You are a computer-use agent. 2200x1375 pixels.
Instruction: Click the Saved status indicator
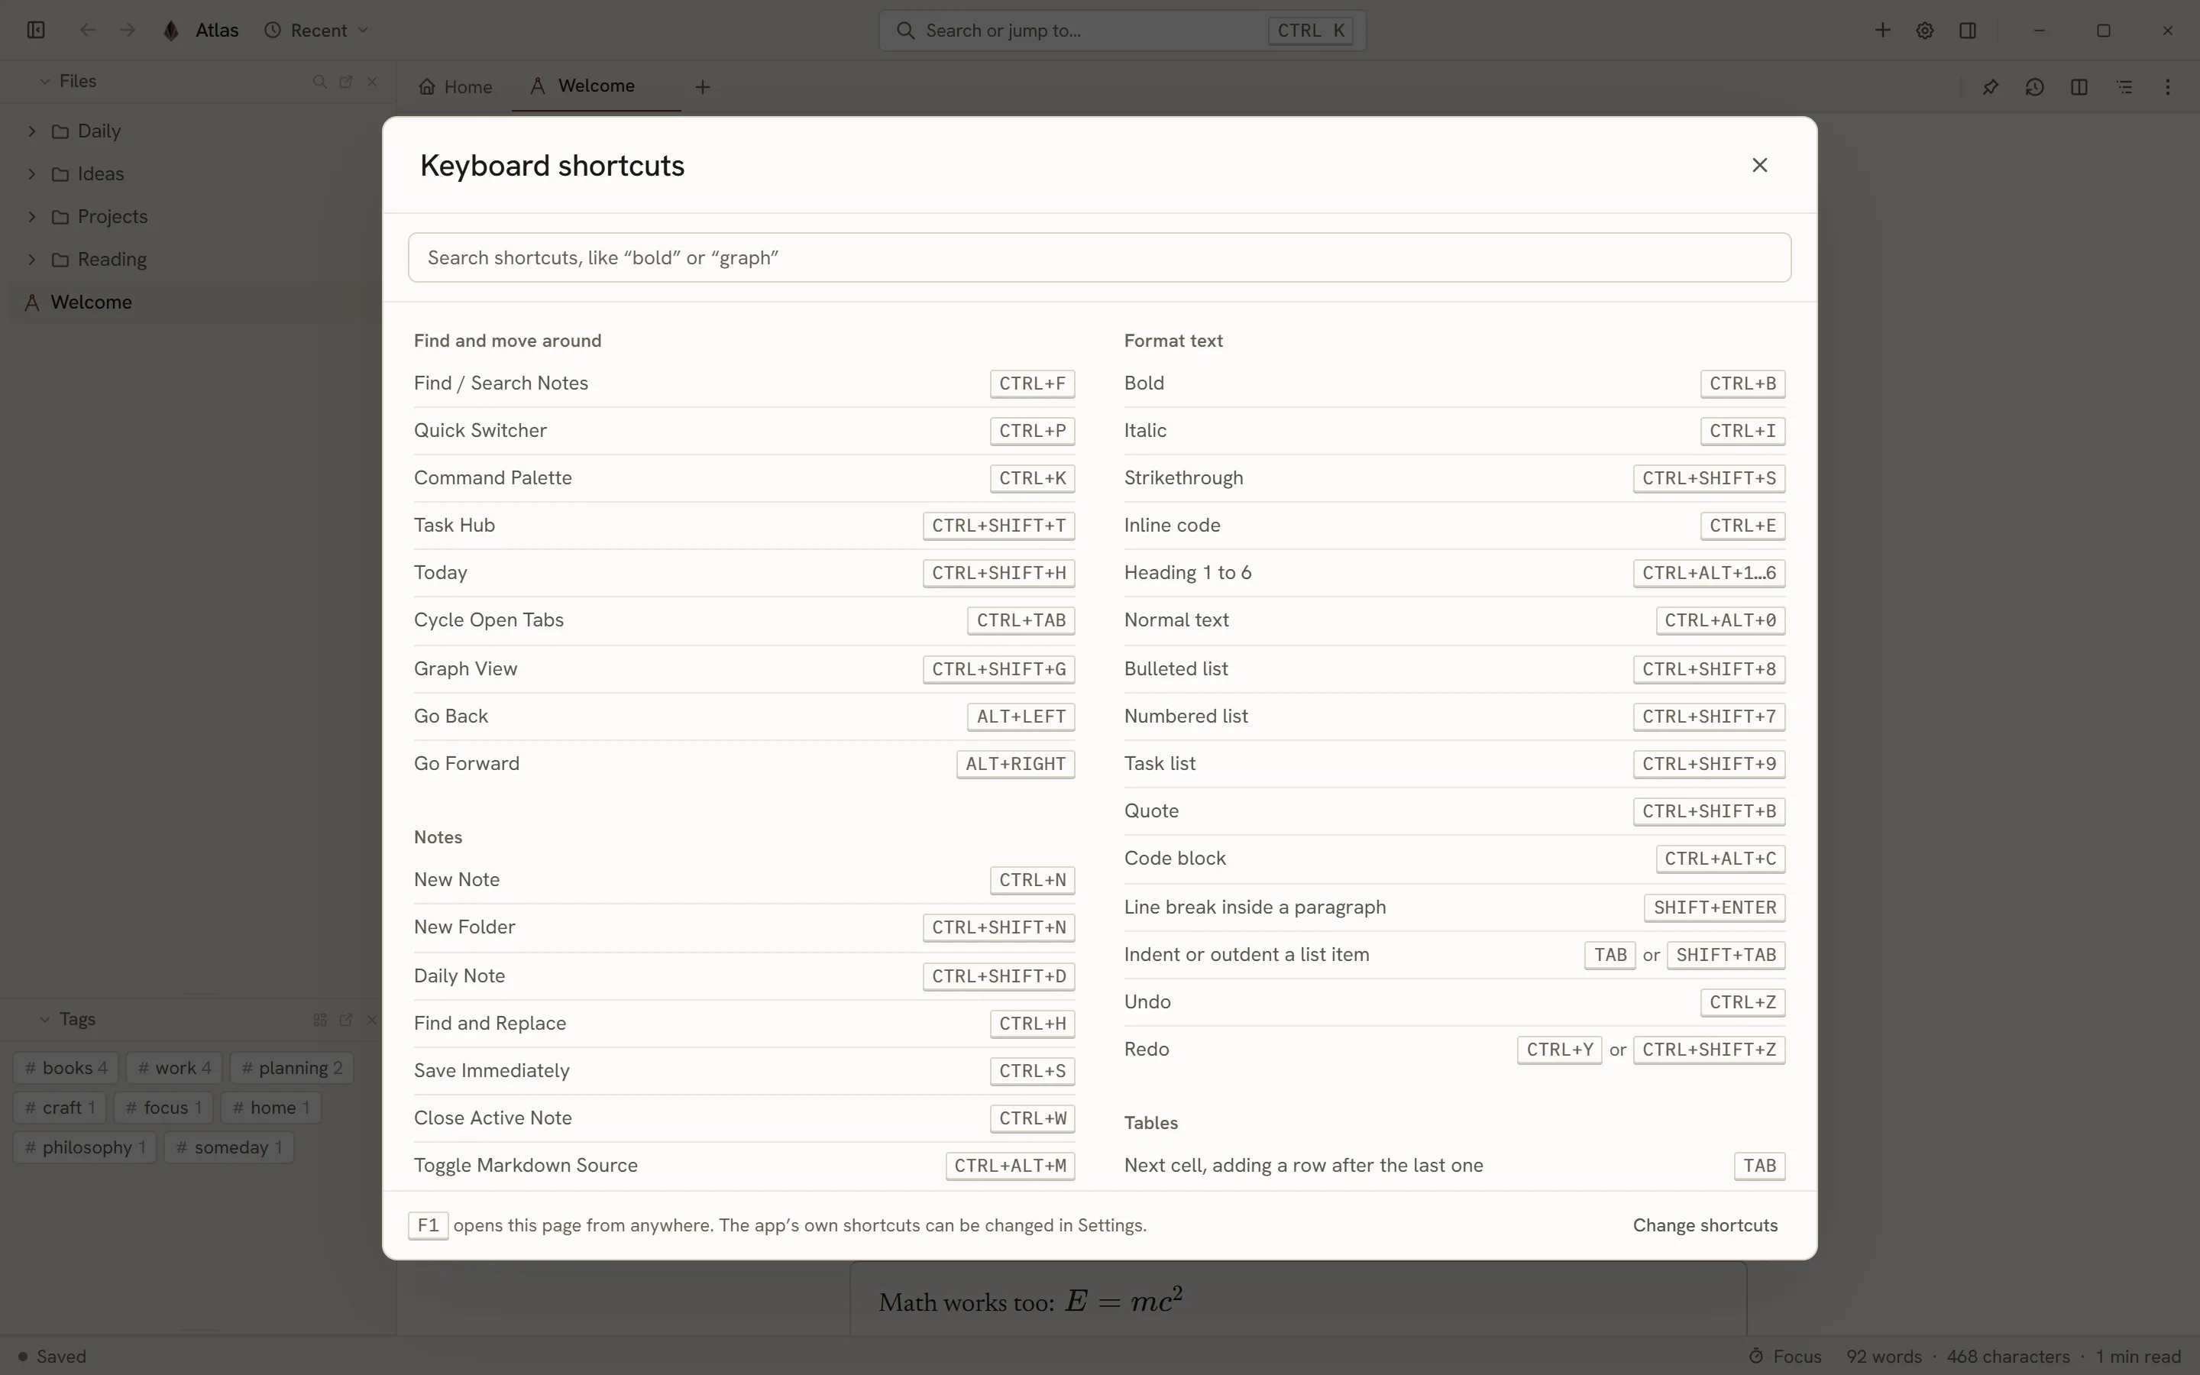click(52, 1356)
